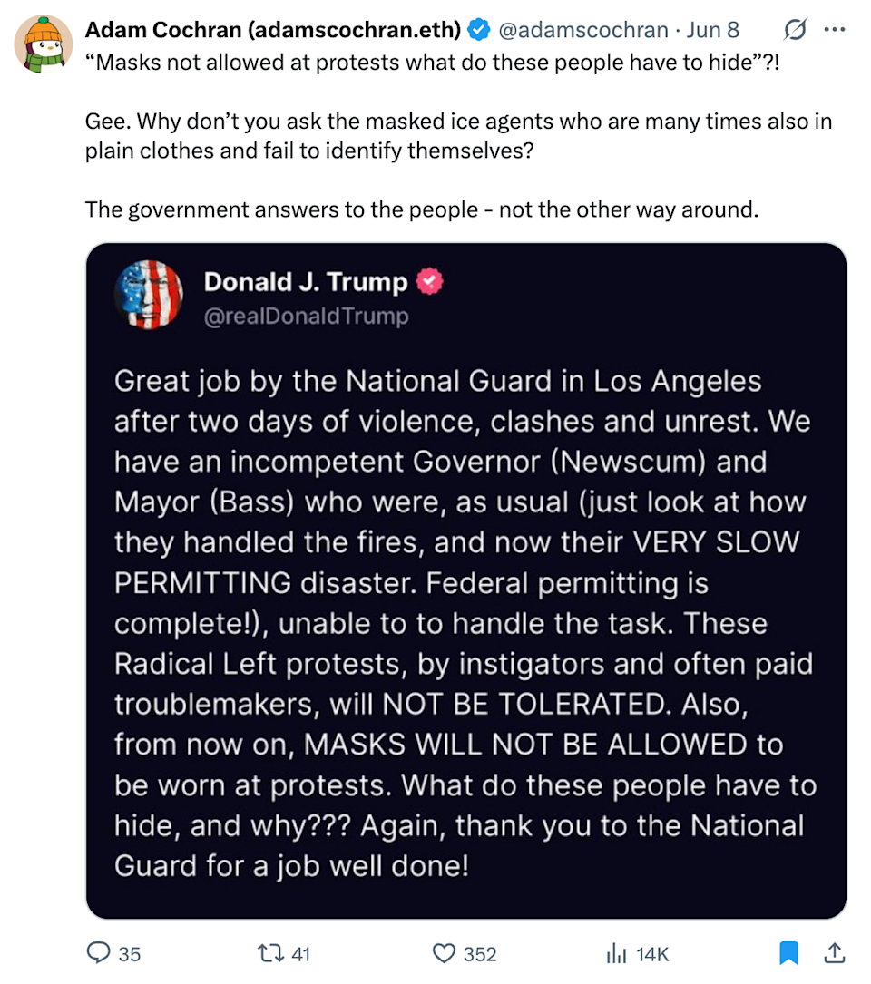Click the blue verified badge next to Adam Cochran

[479, 30]
